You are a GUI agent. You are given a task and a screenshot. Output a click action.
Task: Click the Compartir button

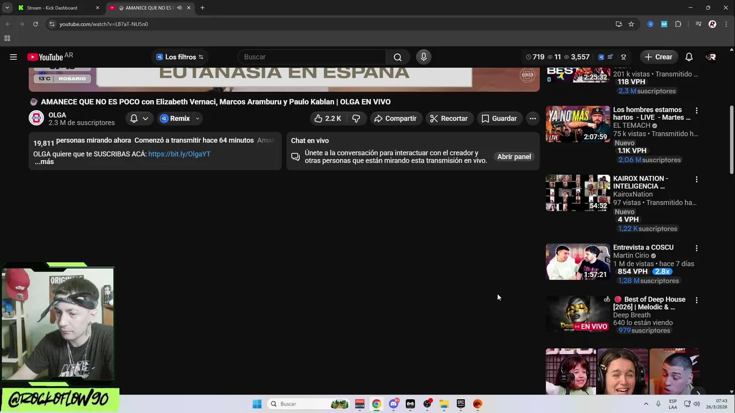point(395,118)
